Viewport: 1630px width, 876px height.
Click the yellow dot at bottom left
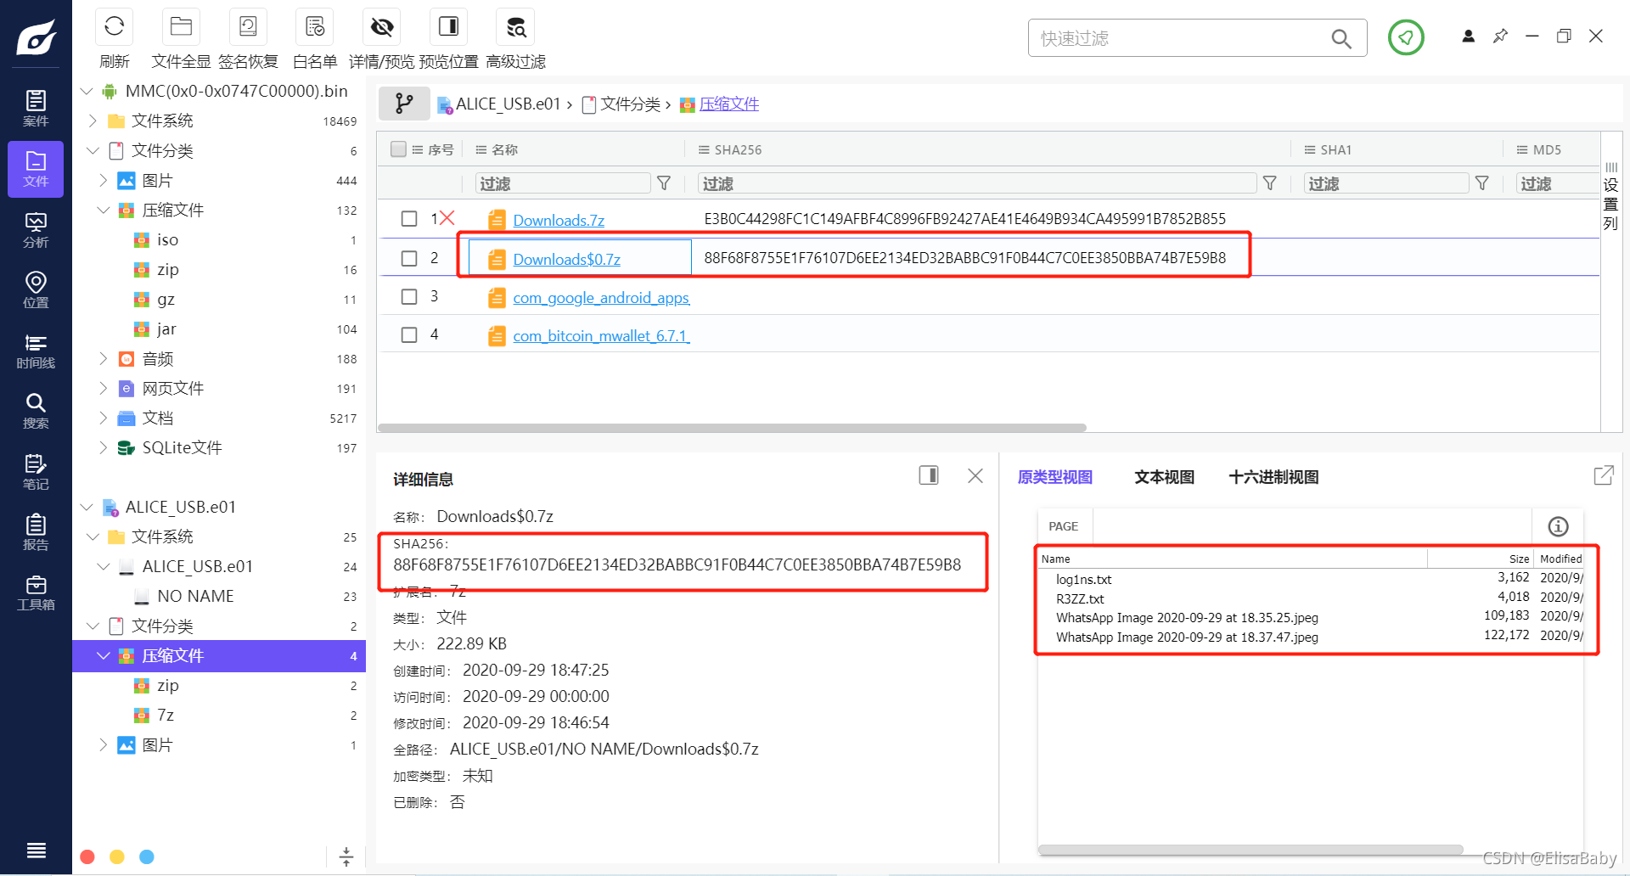(x=117, y=856)
